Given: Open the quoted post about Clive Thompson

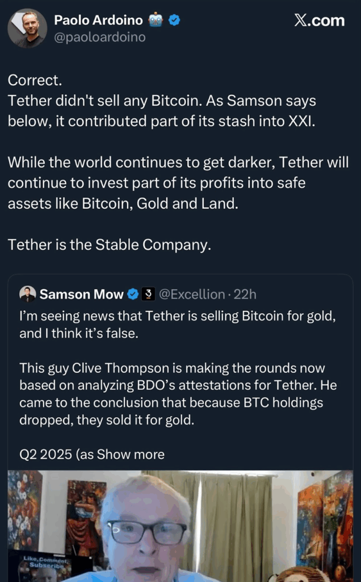Looking at the screenshot, I should (178, 393).
